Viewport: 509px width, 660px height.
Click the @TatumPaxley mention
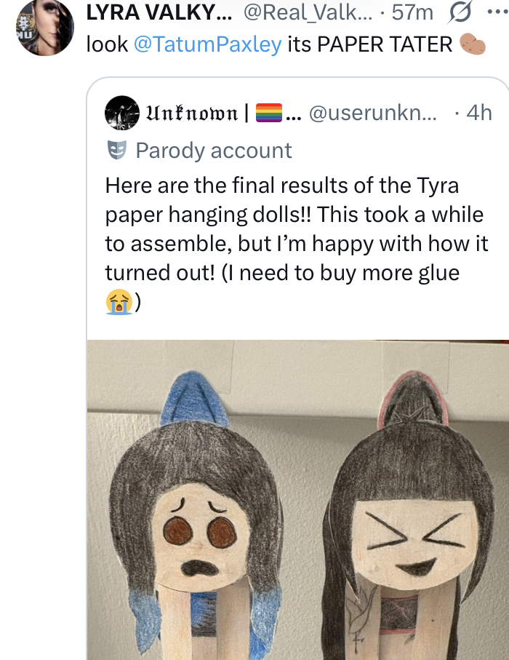pyautogui.click(x=207, y=44)
